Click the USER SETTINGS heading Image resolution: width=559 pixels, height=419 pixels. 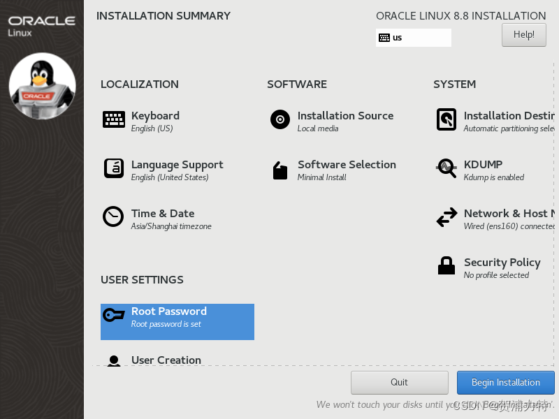[x=142, y=280]
